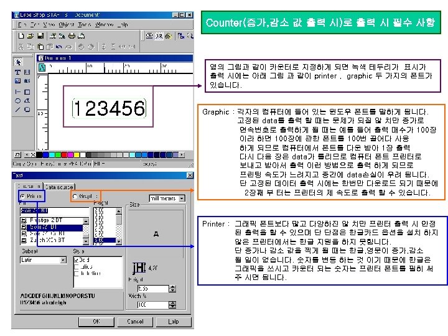Click the ruler origin corner icon
The image size is (448, 336).
[x=42, y=68]
